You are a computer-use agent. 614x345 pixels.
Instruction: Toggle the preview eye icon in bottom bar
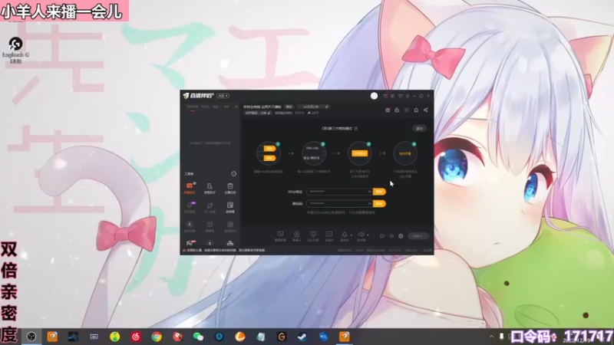coord(391,236)
